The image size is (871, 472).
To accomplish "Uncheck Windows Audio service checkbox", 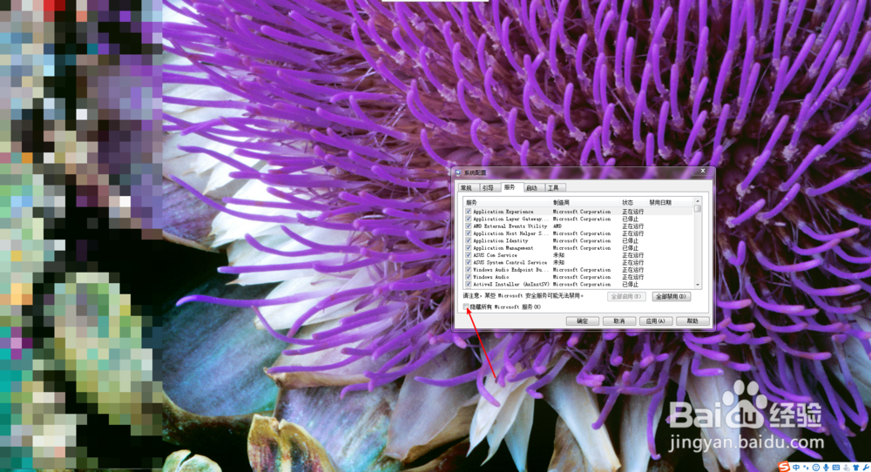I will point(469,277).
